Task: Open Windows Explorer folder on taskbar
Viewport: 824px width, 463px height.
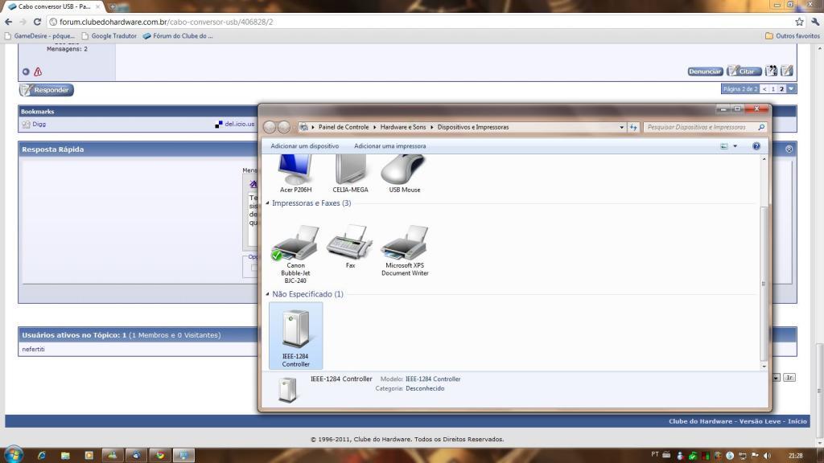Action: point(65,455)
